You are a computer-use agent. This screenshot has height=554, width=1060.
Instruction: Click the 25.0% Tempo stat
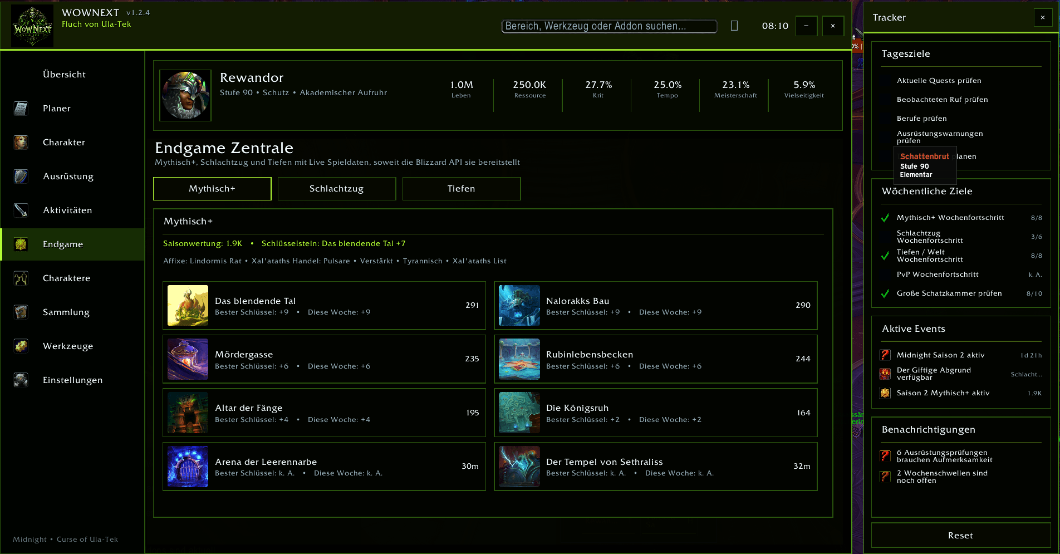coord(668,89)
